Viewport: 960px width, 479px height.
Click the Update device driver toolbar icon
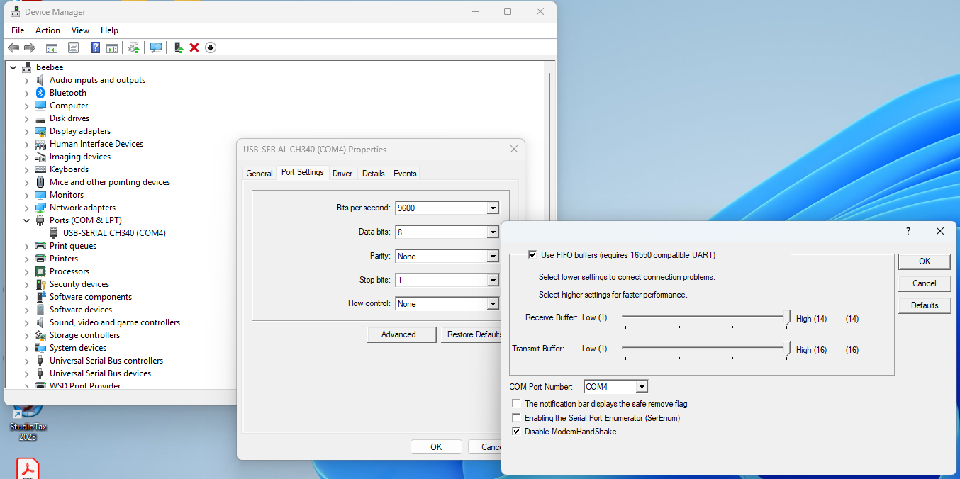pos(178,47)
